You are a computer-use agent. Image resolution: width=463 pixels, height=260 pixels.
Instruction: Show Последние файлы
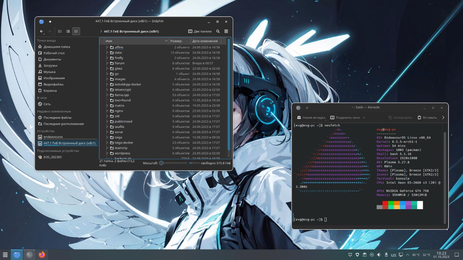click(57, 118)
